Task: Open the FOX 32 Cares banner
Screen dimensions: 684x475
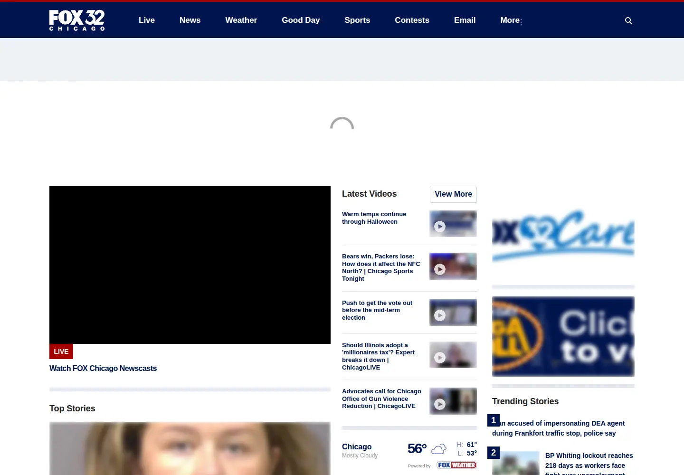Action: [x=563, y=236]
